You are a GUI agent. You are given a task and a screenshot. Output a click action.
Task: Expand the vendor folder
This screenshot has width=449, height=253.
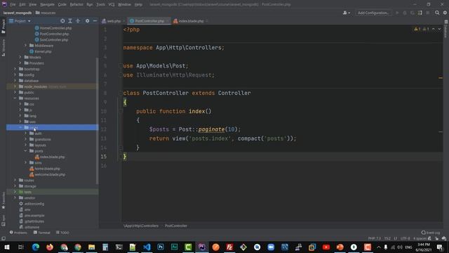[x=15, y=197]
